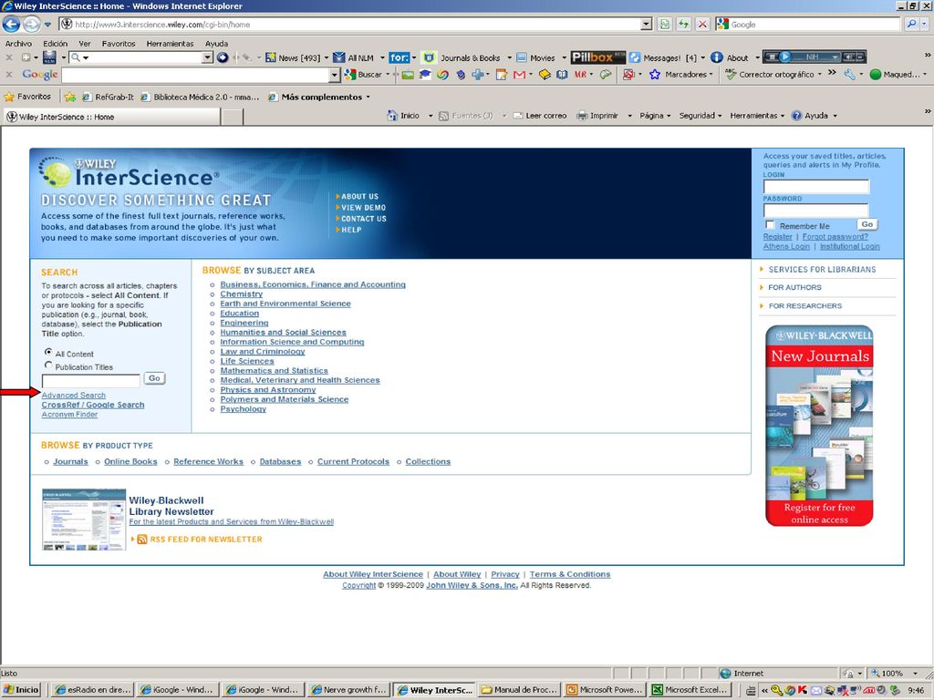Click the Corrector ortográfico spell check icon
The width and height of the screenshot is (934, 700).
pos(731,75)
